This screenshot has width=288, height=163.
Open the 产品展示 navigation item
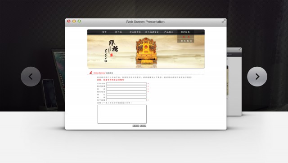(169, 32)
